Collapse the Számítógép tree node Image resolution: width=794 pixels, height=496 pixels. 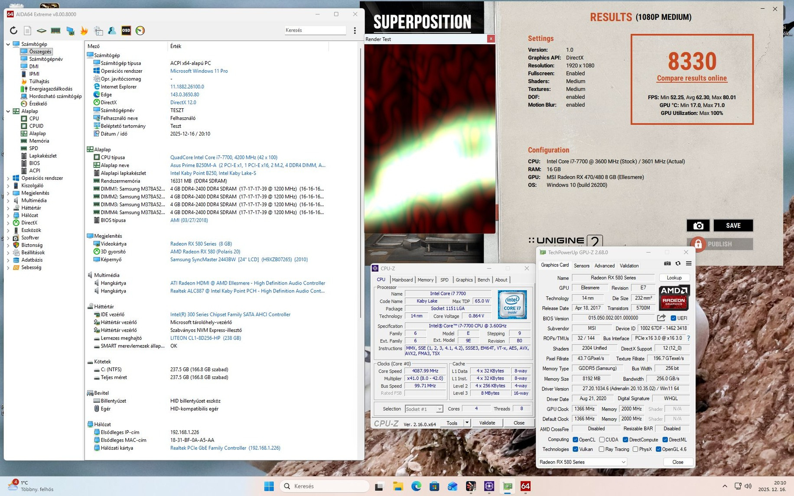tap(8, 44)
